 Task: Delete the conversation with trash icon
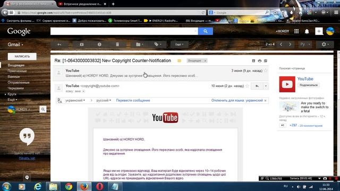[x=117, y=45]
